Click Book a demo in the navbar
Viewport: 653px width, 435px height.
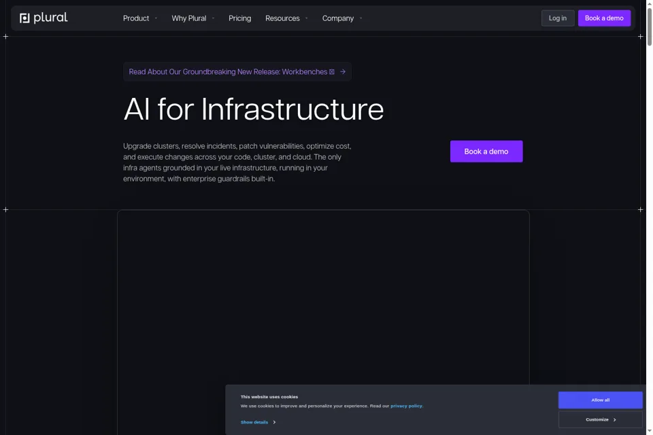(604, 18)
